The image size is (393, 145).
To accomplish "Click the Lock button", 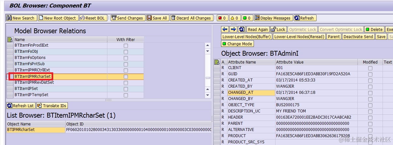I will coord(278,29).
